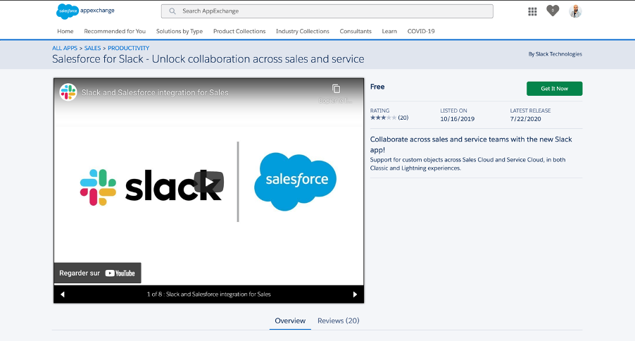
Task: Copy the video link icon
Action: pyautogui.click(x=336, y=89)
